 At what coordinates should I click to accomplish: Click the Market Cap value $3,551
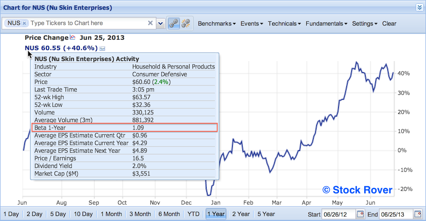click(x=141, y=173)
